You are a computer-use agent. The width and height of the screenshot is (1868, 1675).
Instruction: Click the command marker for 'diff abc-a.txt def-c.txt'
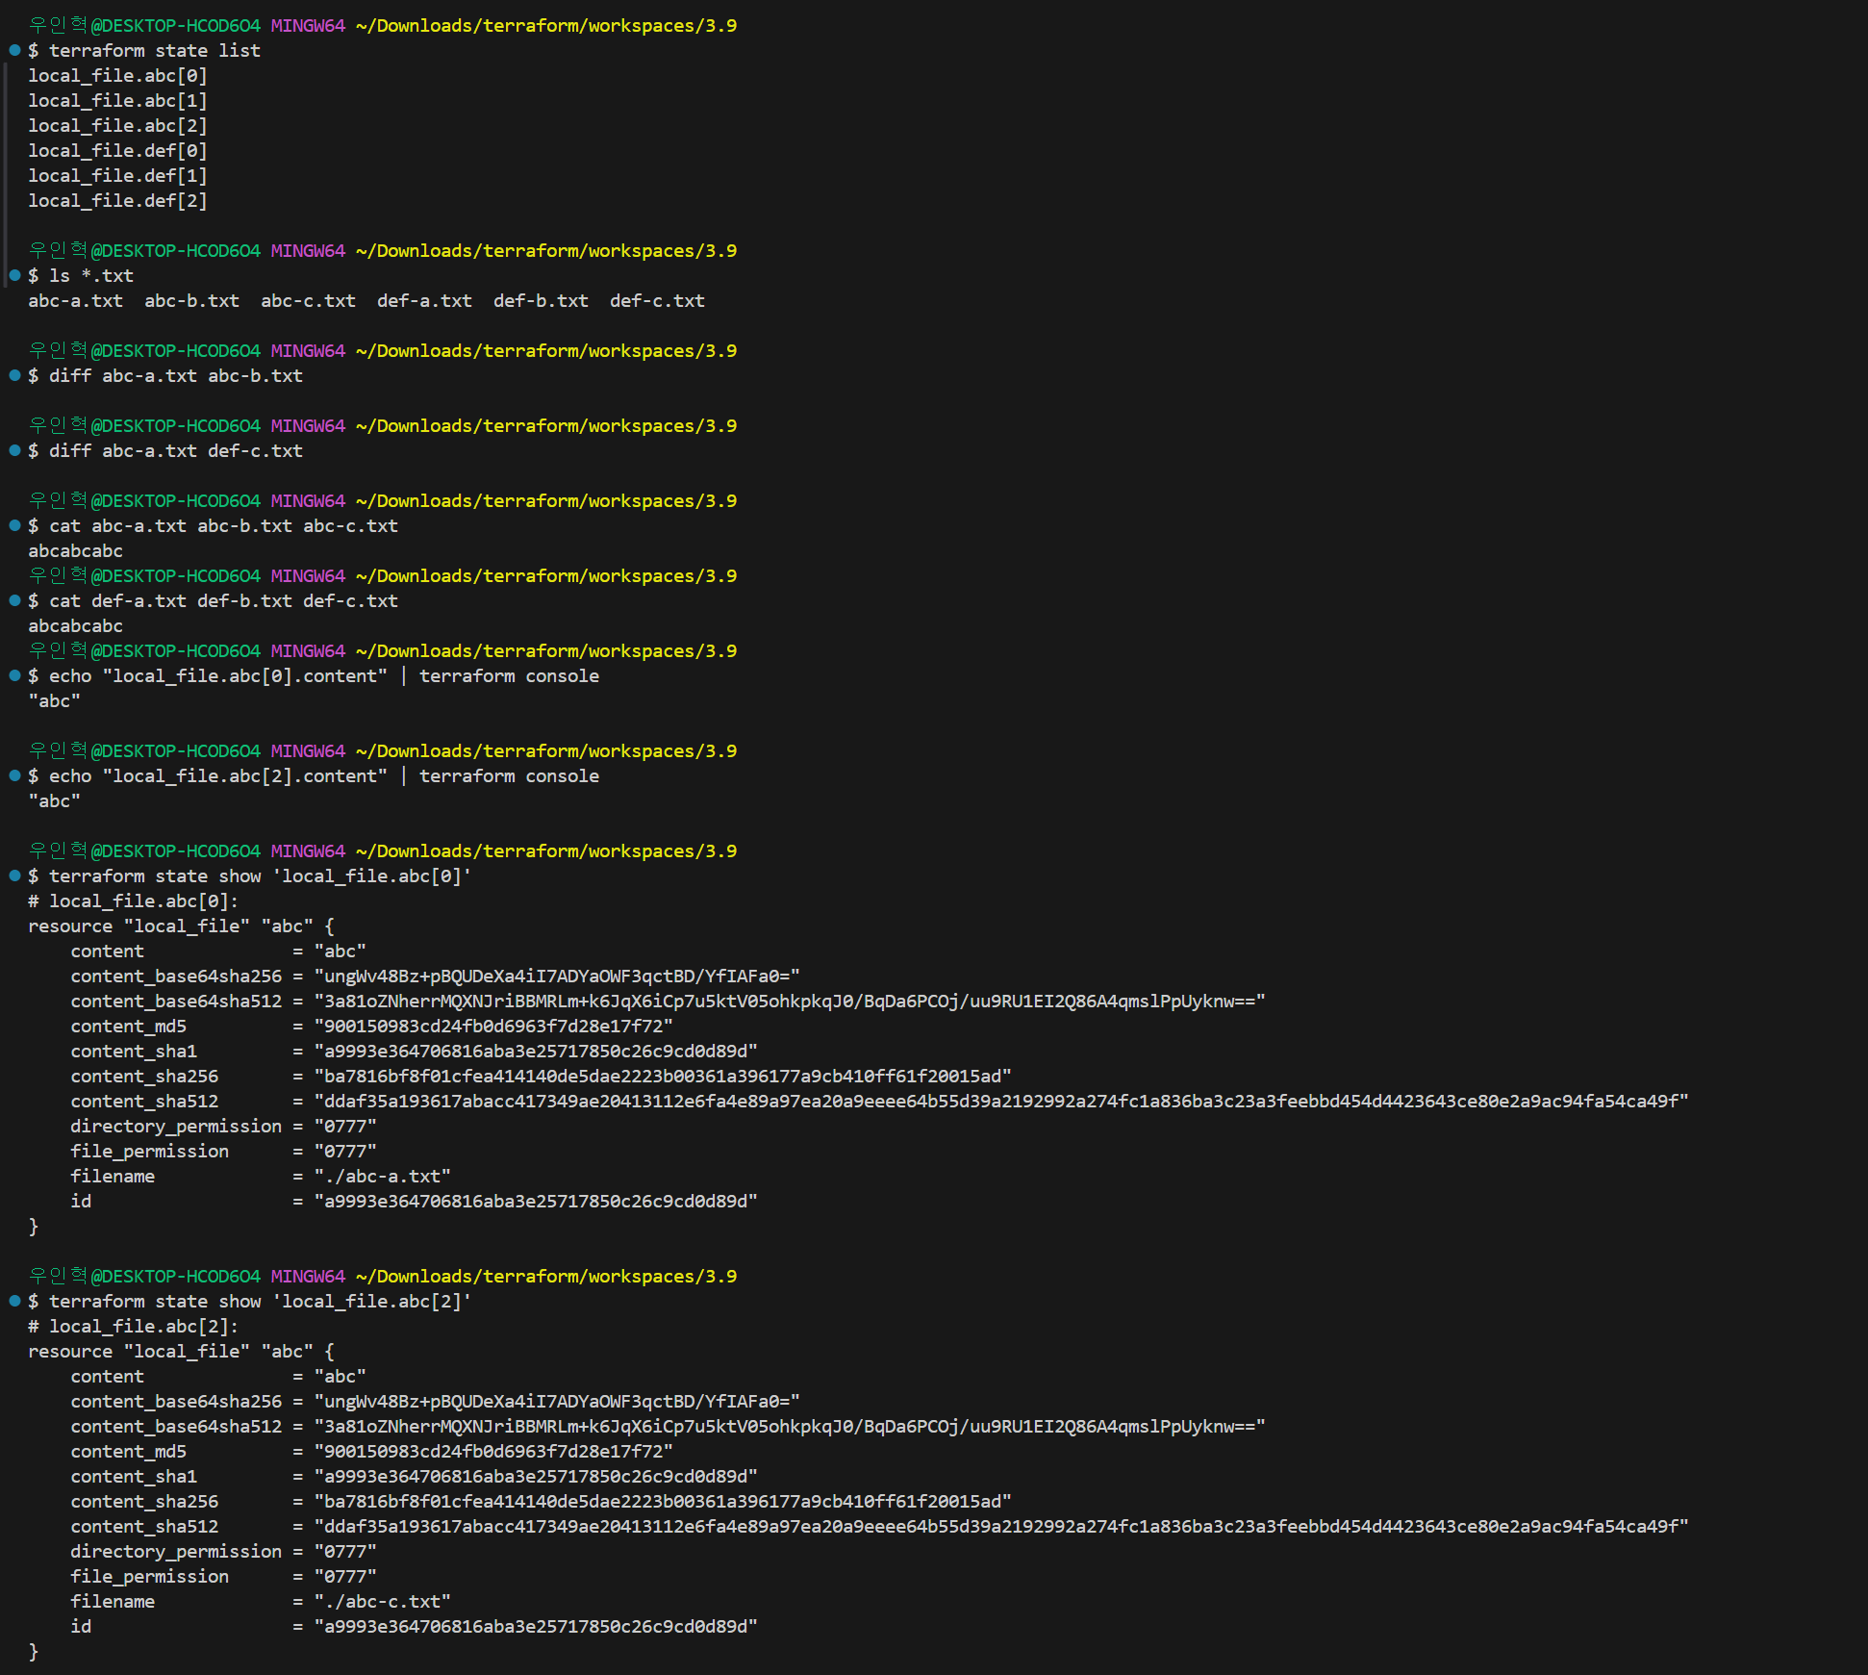coord(14,450)
